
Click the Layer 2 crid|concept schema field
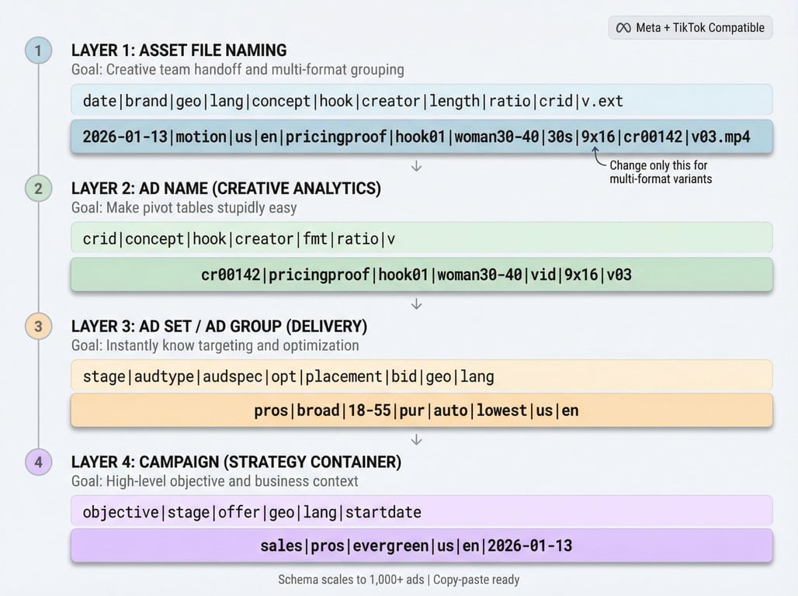[422, 238]
